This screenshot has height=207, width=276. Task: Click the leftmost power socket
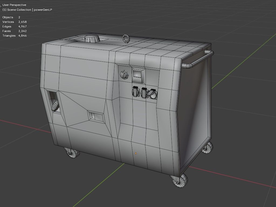136,92
